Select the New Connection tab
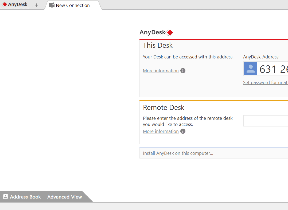288x210 pixels. [x=73, y=5]
